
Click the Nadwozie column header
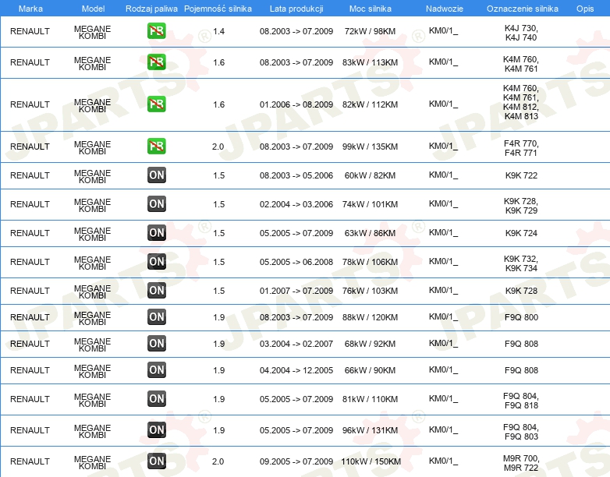tap(445, 9)
